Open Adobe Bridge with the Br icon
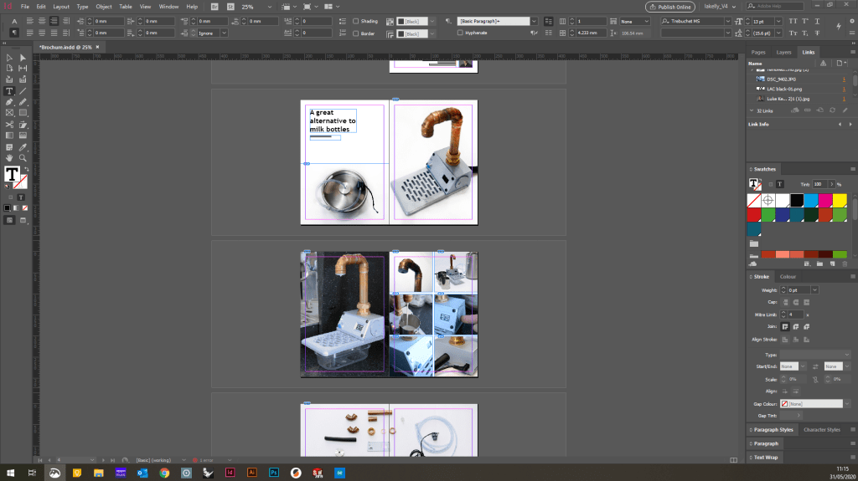This screenshot has width=858, height=481. point(214,6)
